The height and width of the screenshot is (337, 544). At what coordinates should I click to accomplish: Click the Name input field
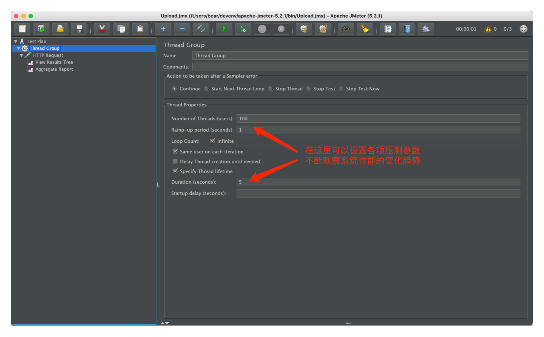pos(360,55)
